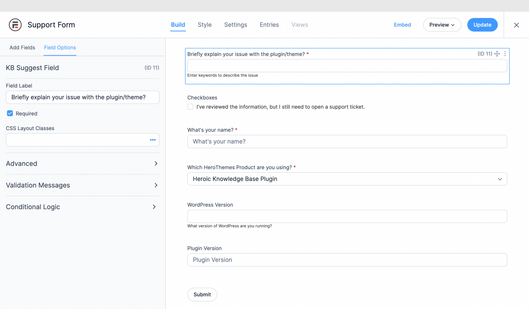529x309 pixels.
Task: Click the Update button
Action: coord(482,25)
